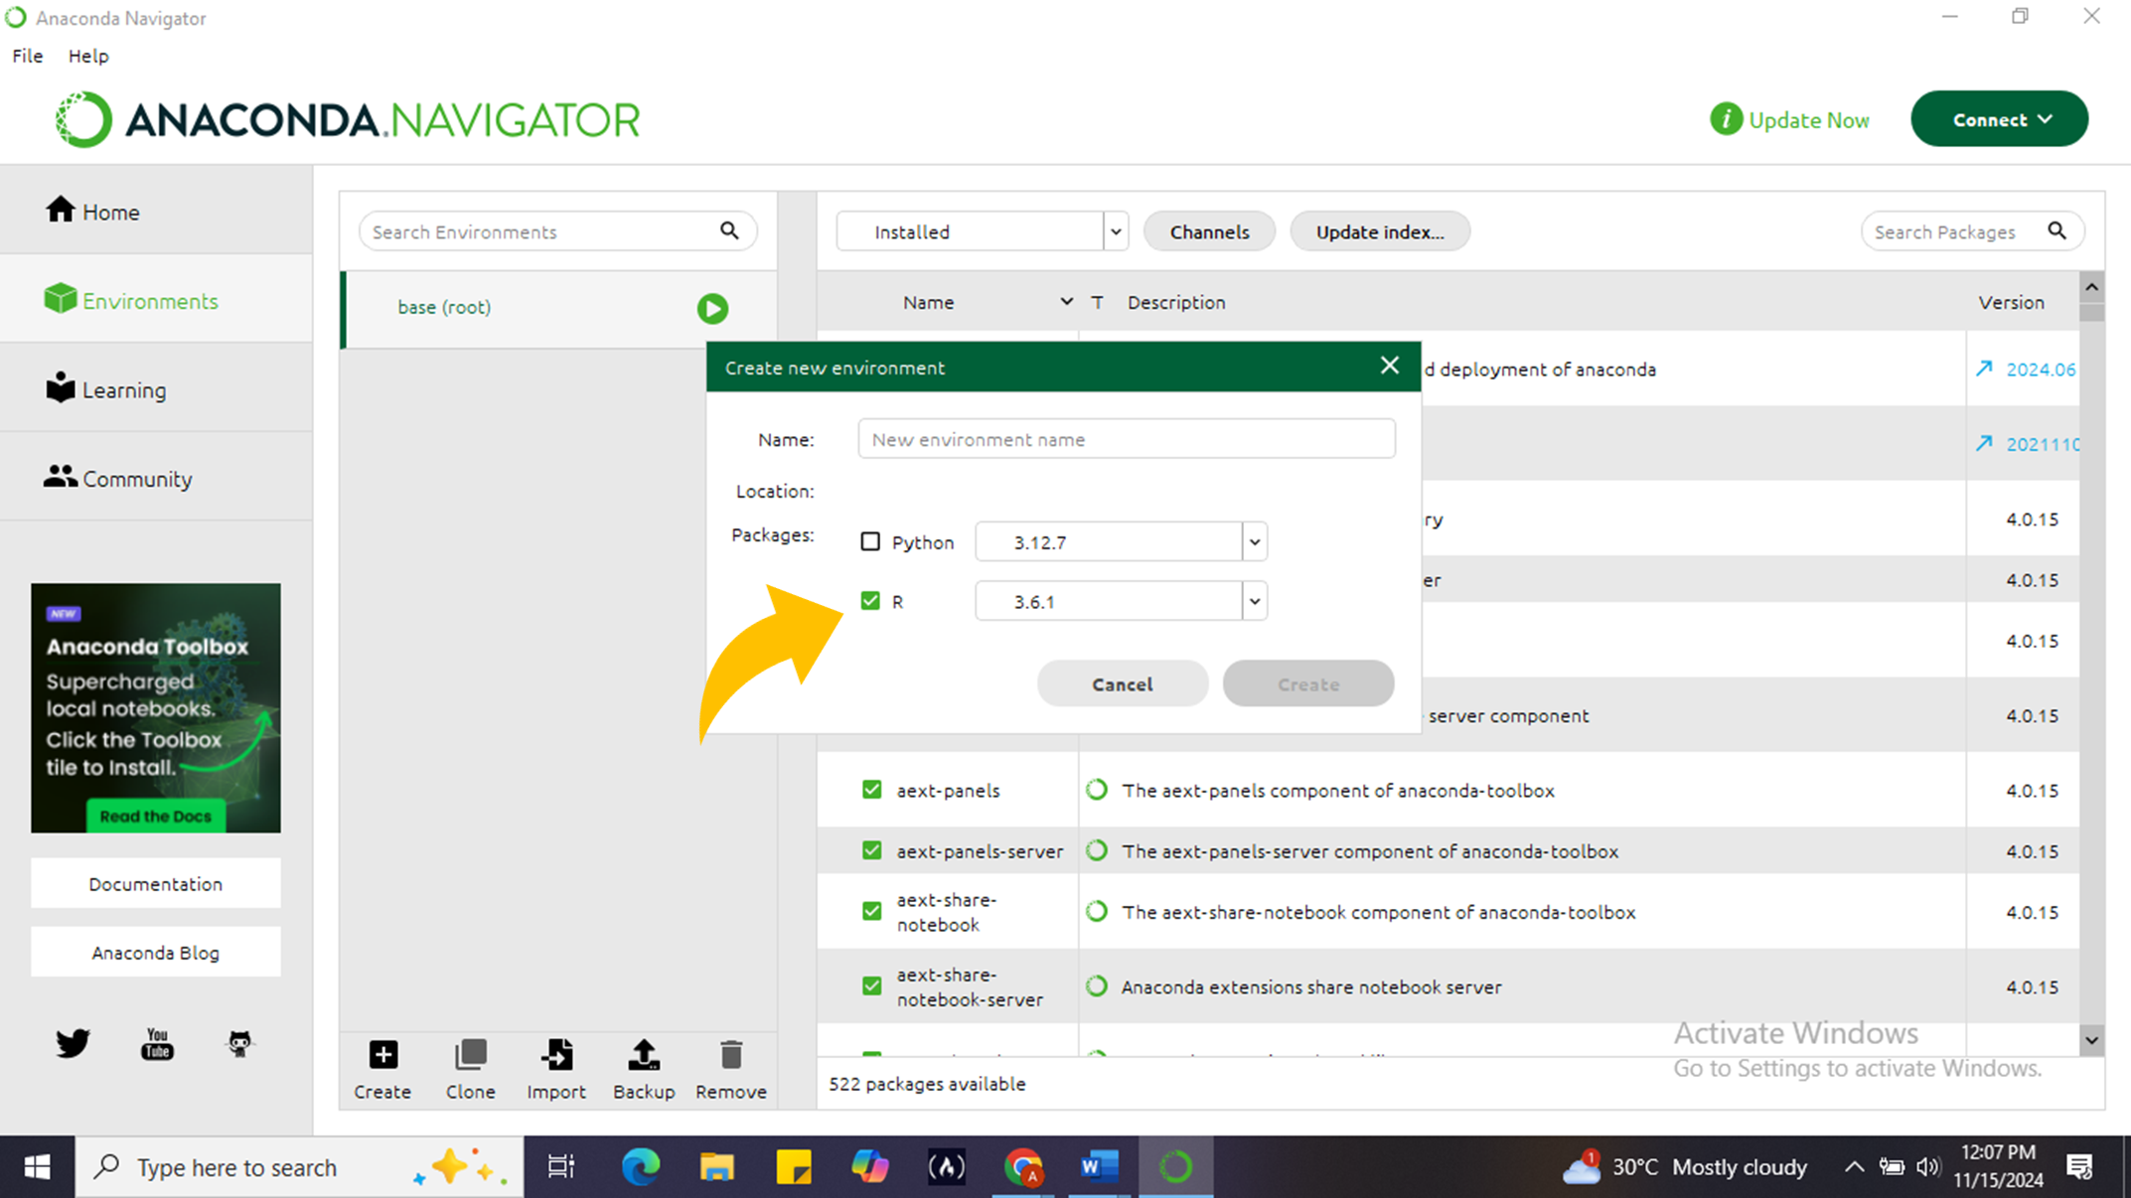Check the aext-panels package checkbox
Image resolution: width=2131 pixels, height=1198 pixels.
pyautogui.click(x=871, y=790)
